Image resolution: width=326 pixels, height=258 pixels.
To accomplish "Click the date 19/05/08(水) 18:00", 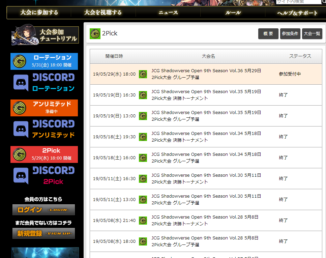I will tap(114, 241).
